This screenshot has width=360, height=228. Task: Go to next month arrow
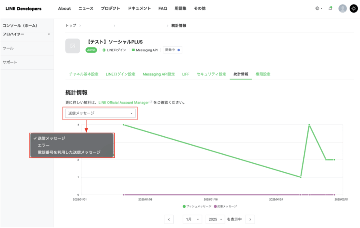tap(250, 219)
